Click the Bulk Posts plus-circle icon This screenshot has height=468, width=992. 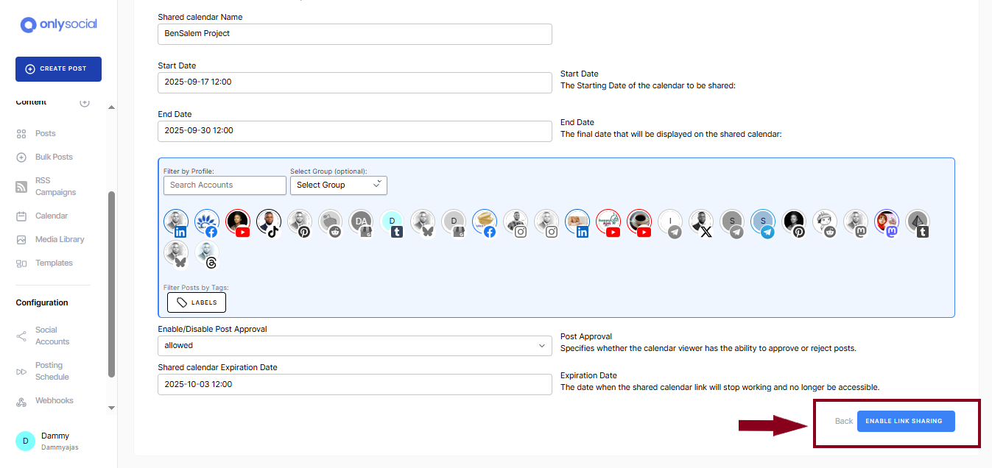[21, 157]
